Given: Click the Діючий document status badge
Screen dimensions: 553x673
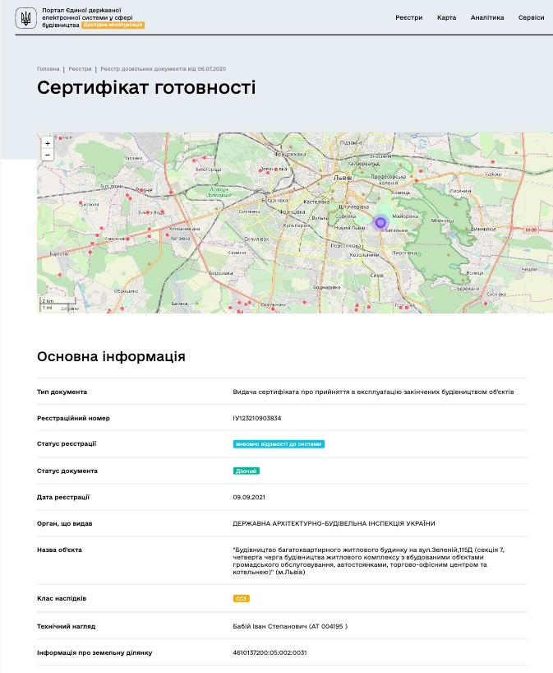Looking at the screenshot, I should click(246, 471).
